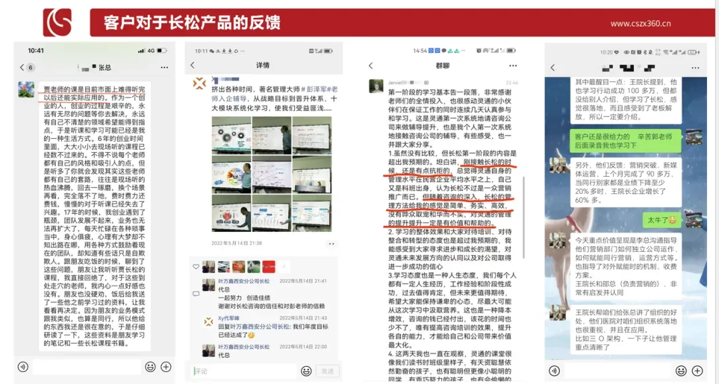Viewport: 719px width, 384px height.
Task: Tap the comment bubble icon in 详情
Action: tap(196, 294)
